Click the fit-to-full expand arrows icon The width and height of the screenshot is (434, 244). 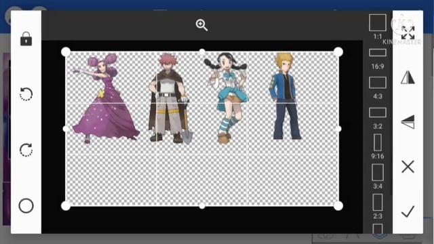click(x=408, y=33)
